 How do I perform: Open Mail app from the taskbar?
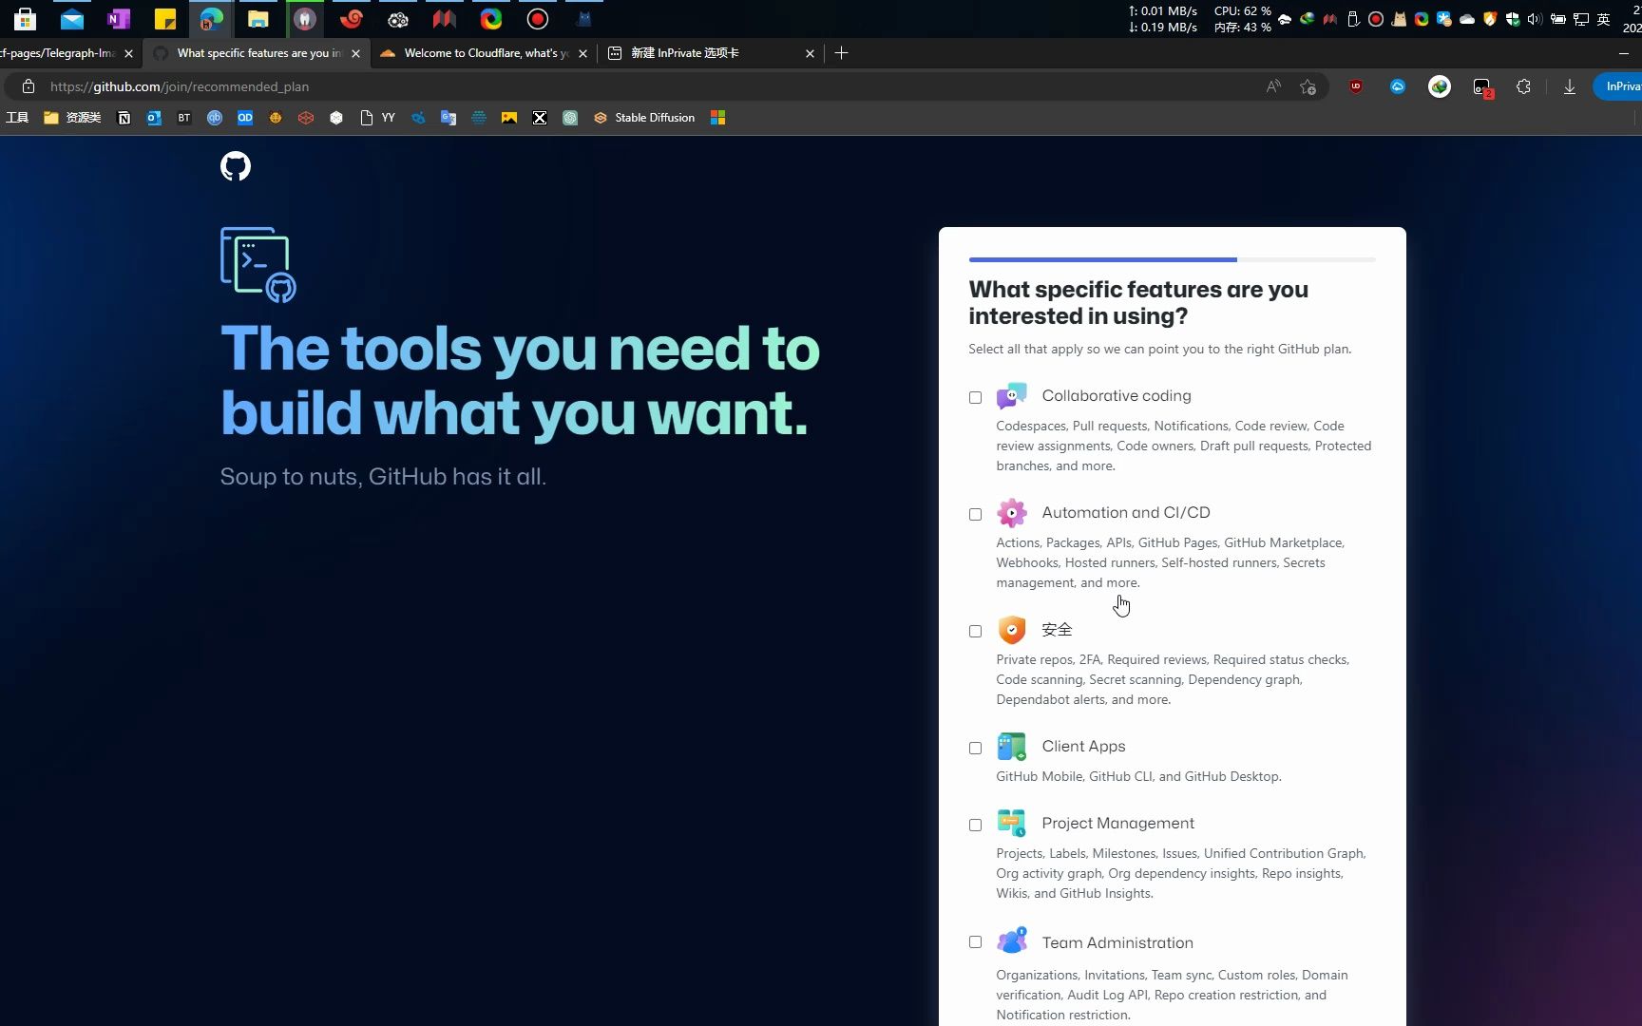(x=71, y=19)
